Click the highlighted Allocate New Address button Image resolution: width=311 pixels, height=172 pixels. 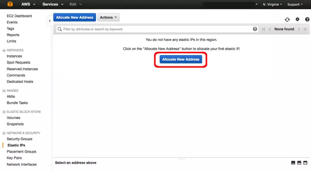click(181, 59)
